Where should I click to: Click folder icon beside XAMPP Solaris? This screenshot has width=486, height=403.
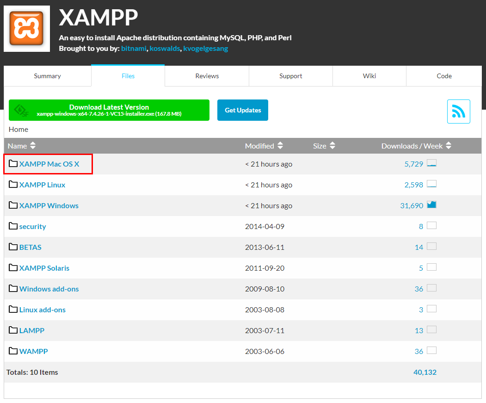tap(13, 267)
